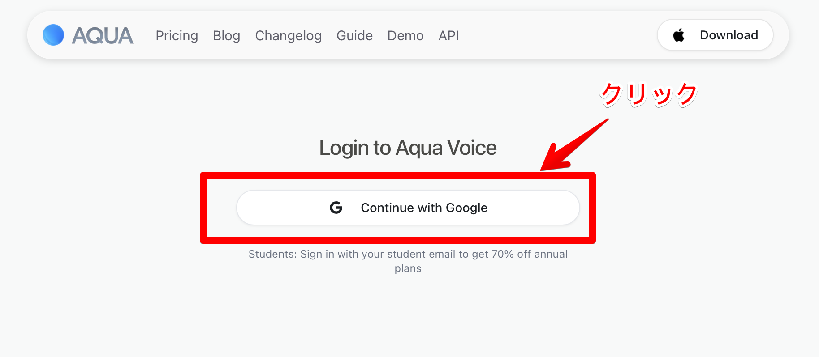View the Demo page
The image size is (819, 357).
tap(405, 35)
